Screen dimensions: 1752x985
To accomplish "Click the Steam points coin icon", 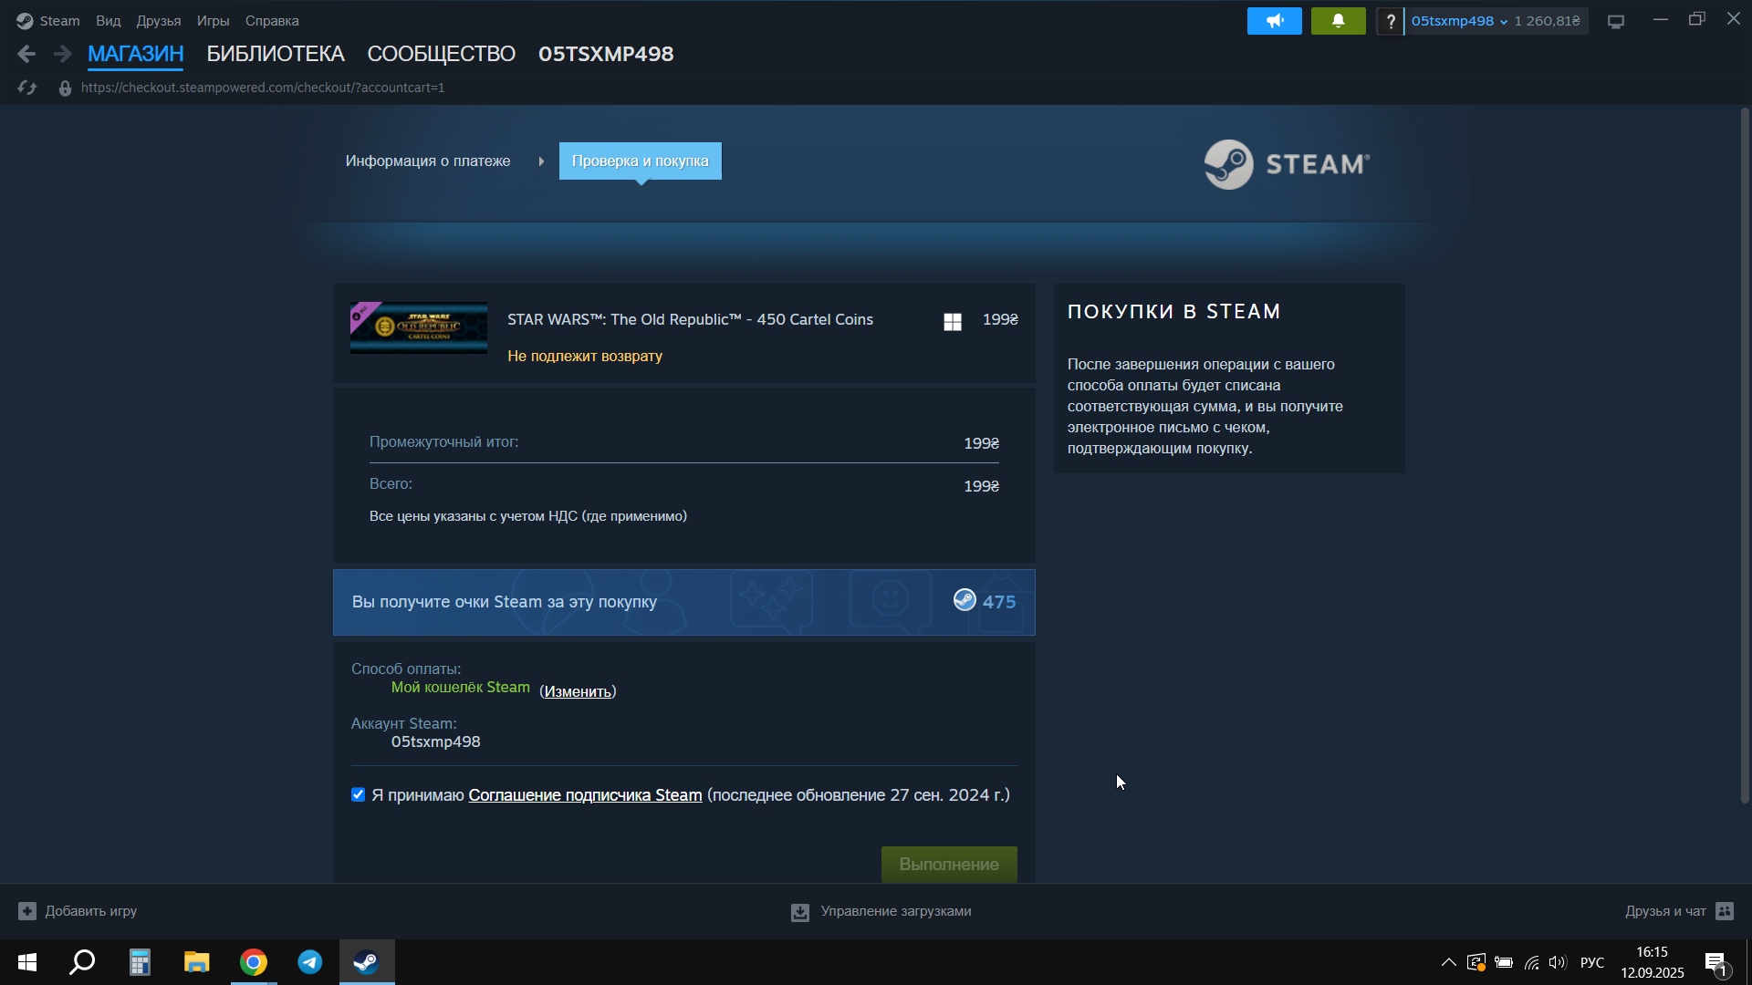I will coord(965,599).
